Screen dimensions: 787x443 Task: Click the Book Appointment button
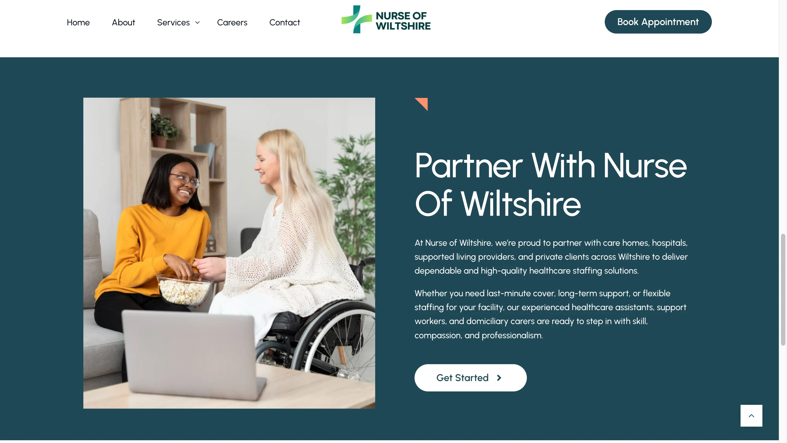[x=658, y=22]
